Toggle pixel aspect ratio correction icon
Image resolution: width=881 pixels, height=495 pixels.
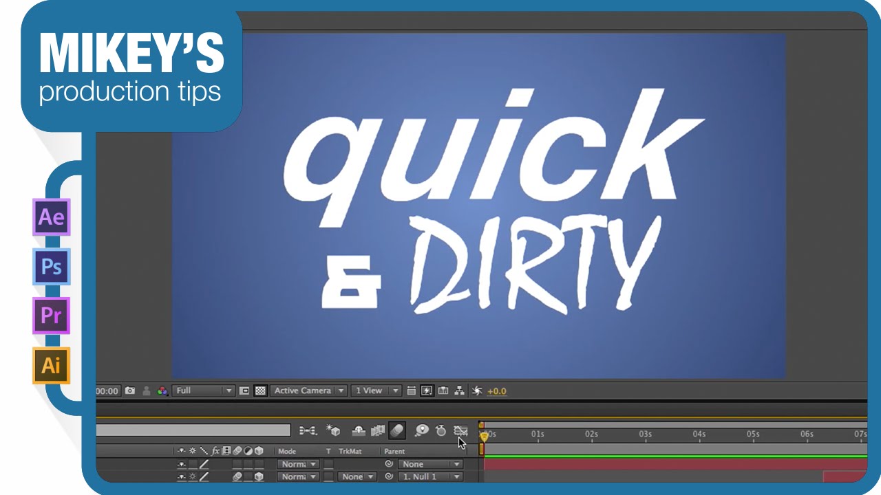coord(412,390)
